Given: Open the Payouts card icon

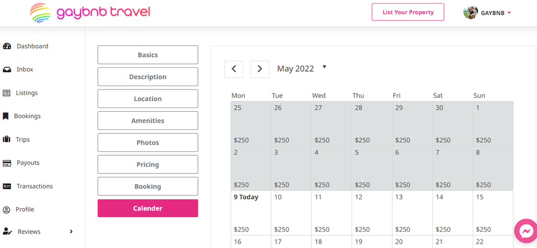Looking at the screenshot, I should pyautogui.click(x=7, y=163).
